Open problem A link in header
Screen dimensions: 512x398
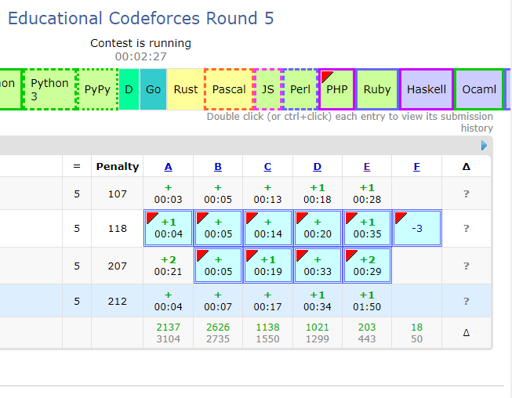(168, 167)
